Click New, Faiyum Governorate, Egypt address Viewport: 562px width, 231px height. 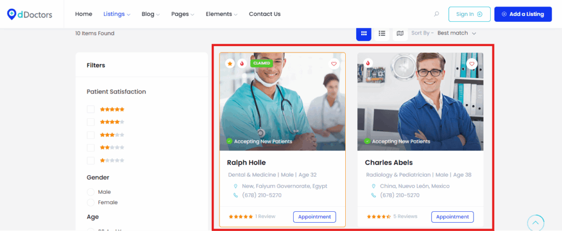(285, 186)
